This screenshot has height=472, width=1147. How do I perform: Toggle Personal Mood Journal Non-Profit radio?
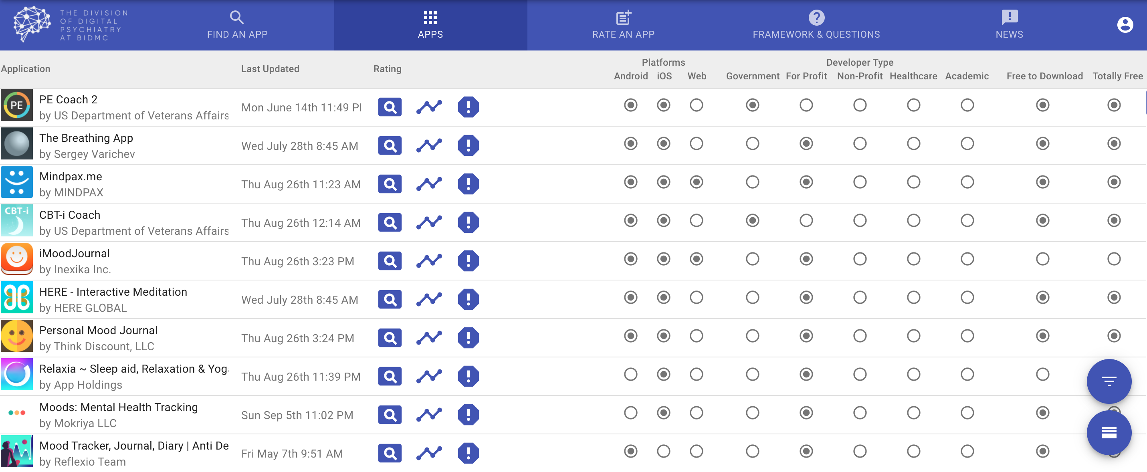click(x=859, y=336)
